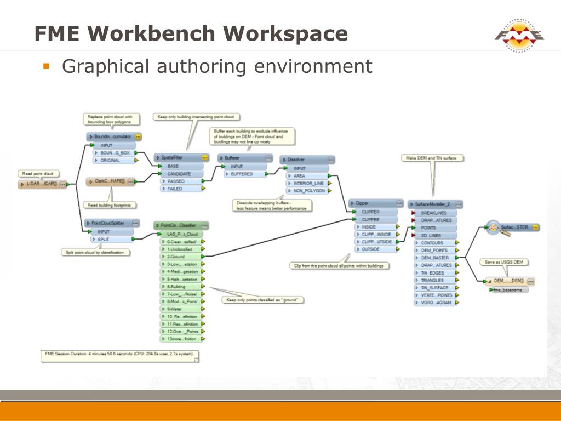Collapse the Clipper transformer arrow
This screenshot has height=421, width=561.
(352, 203)
